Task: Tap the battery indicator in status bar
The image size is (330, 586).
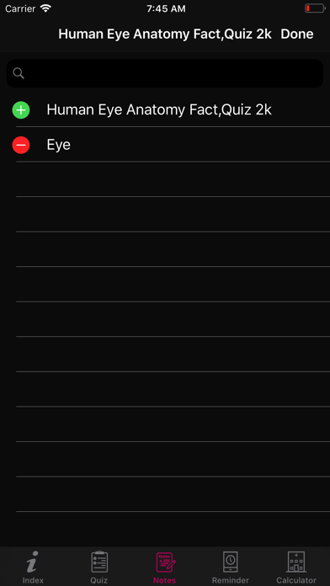Action: click(x=314, y=8)
